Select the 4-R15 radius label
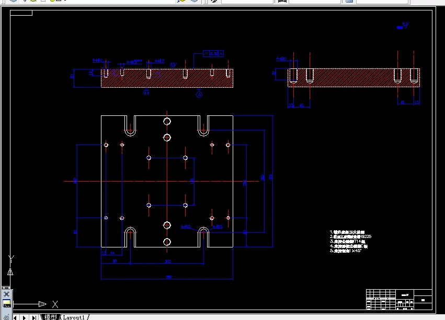This screenshot has width=445, height=320. coord(218,227)
